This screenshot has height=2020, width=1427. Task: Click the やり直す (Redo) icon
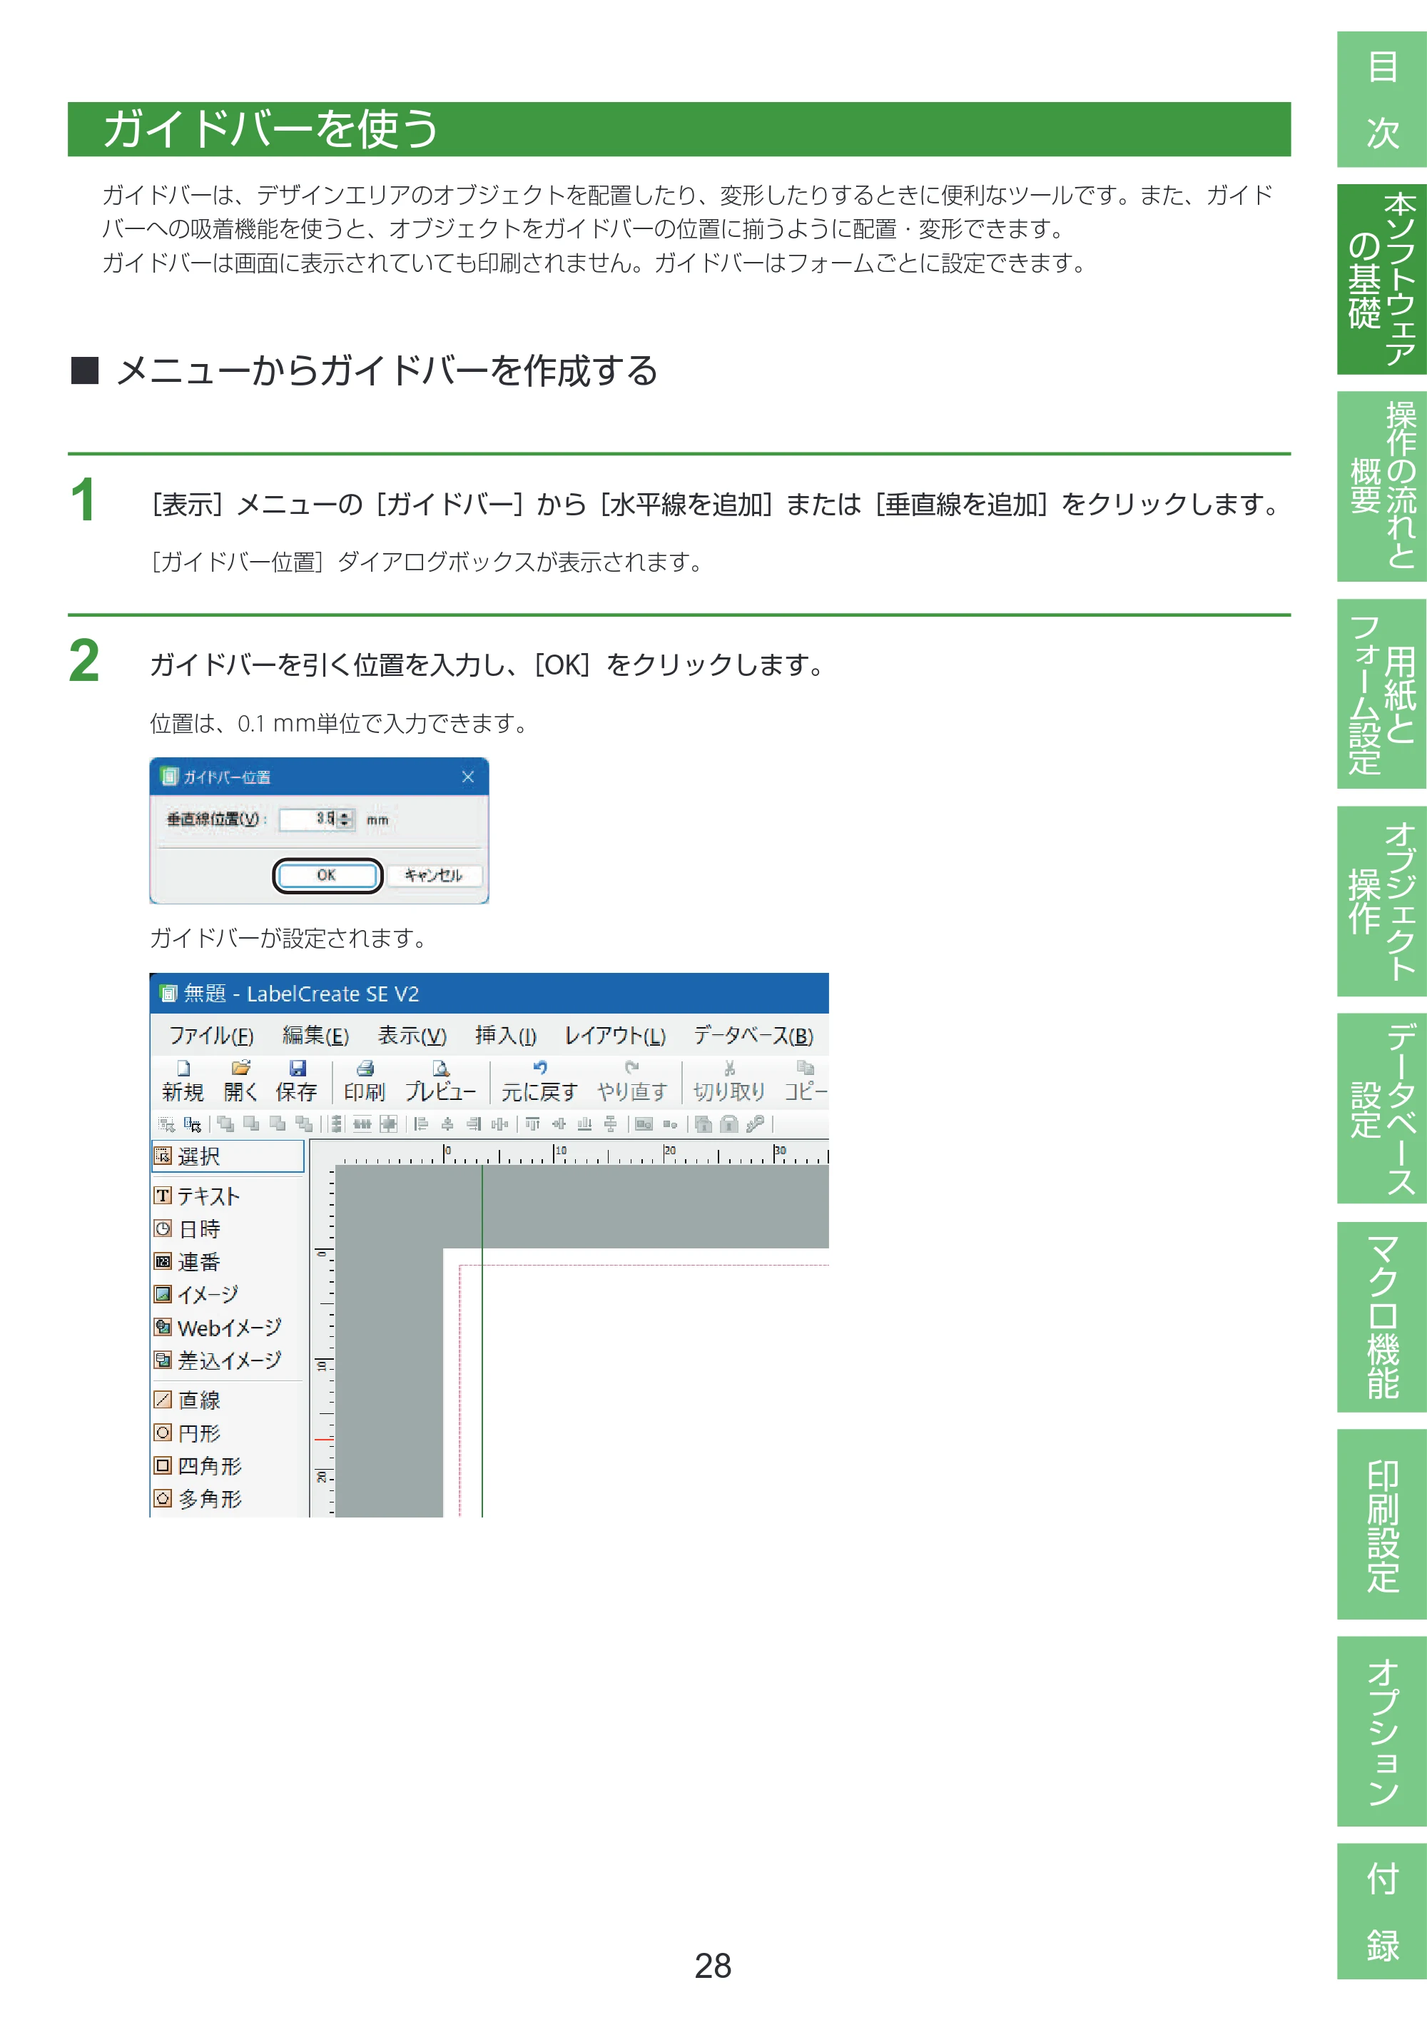coord(631,1081)
